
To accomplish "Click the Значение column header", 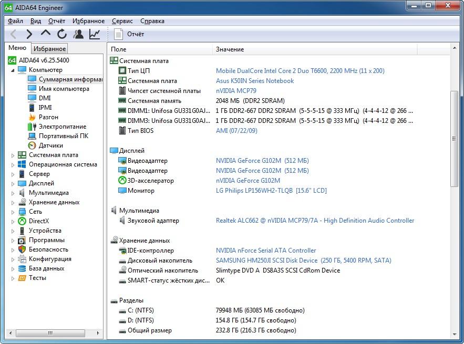I will point(315,49).
